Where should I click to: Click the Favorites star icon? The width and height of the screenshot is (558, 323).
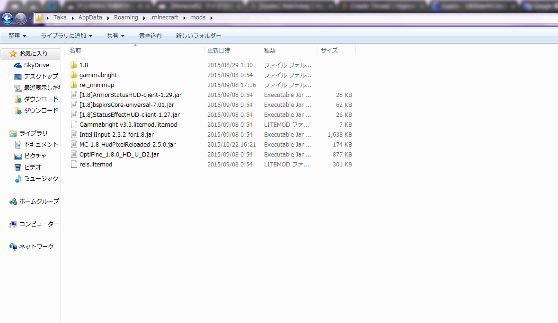click(x=13, y=54)
